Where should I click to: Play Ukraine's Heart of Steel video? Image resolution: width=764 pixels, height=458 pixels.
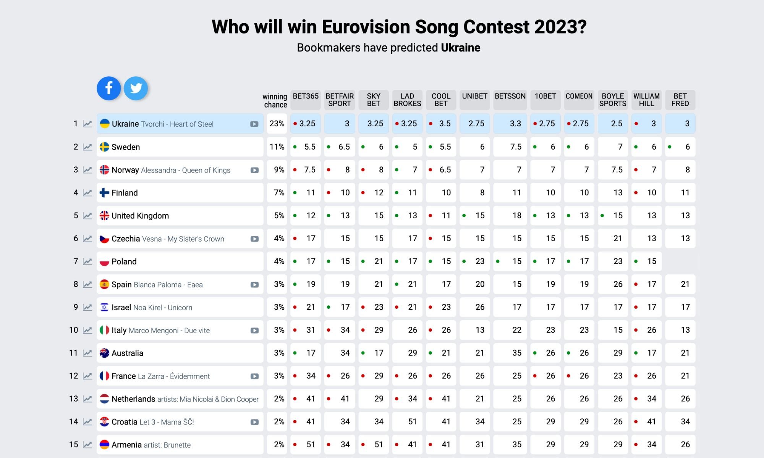(x=254, y=124)
